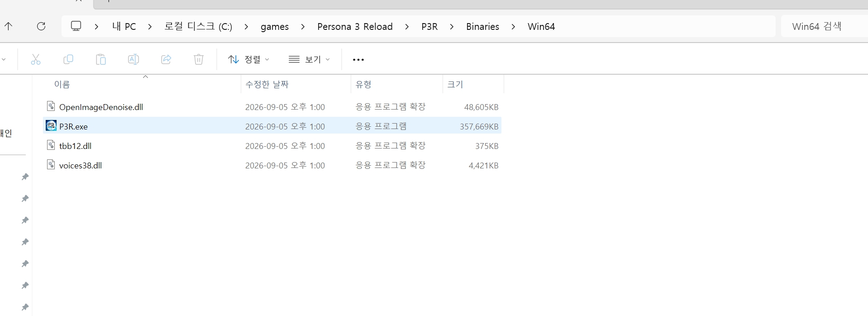
Task: Navigate to Persona 3 Reload breadcrumb
Action: [x=355, y=27]
